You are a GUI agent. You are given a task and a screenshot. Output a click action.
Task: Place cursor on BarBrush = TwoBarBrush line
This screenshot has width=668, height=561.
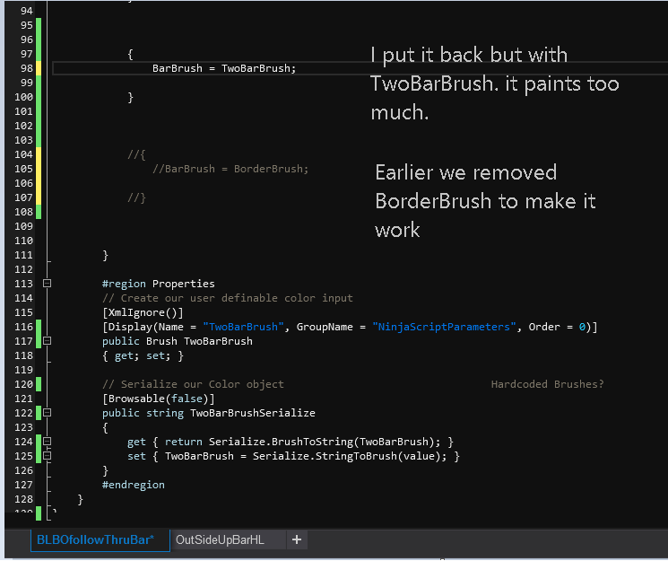pyautogui.click(x=223, y=68)
